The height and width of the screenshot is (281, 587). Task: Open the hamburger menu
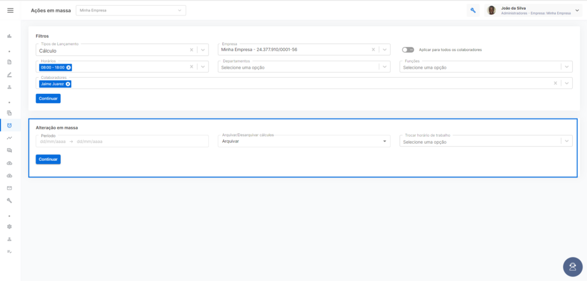[x=10, y=10]
